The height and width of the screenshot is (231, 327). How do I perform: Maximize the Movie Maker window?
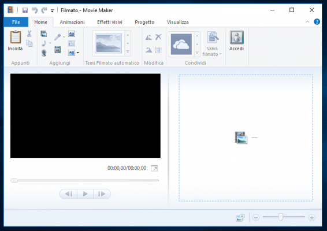(x=292, y=10)
